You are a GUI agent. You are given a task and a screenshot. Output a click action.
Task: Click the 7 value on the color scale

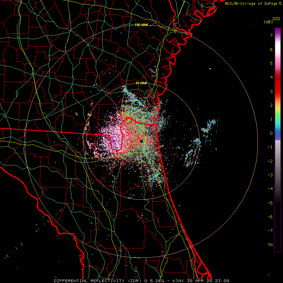pyautogui.click(x=271, y=35)
